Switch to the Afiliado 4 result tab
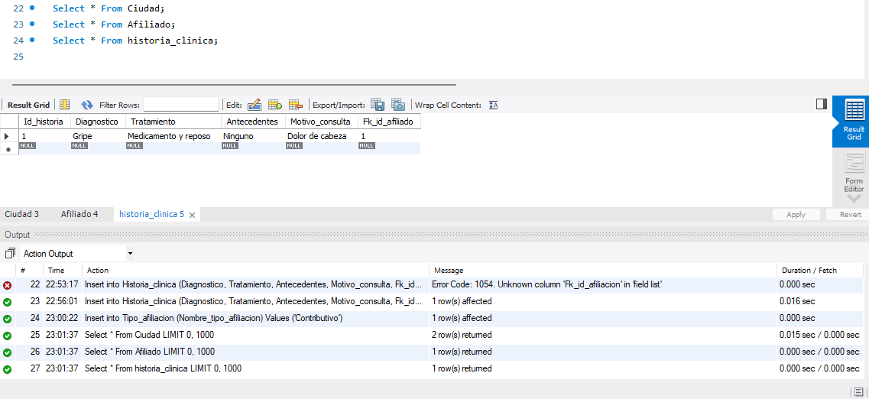 (79, 214)
